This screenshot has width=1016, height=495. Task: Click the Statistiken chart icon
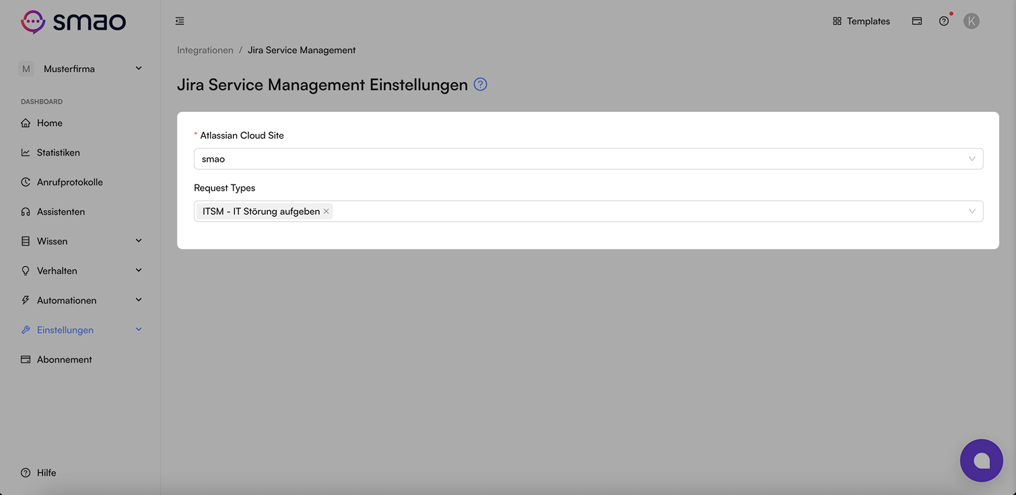[26, 153]
